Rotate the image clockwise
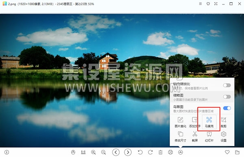The width and height of the screenshot is (244, 157). (x=150, y=153)
